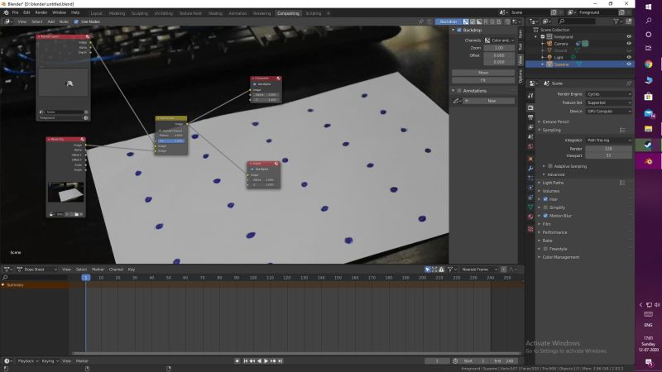Open the Object properties orange square icon
The height and width of the screenshot is (372, 662).
tap(530, 159)
